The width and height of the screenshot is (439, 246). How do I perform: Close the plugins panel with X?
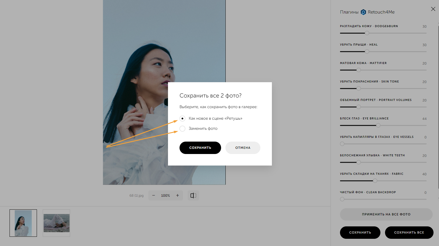433,9
